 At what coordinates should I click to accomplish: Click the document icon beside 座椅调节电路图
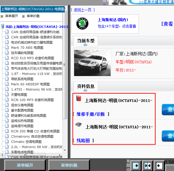pyautogui.click(x=7, y=126)
